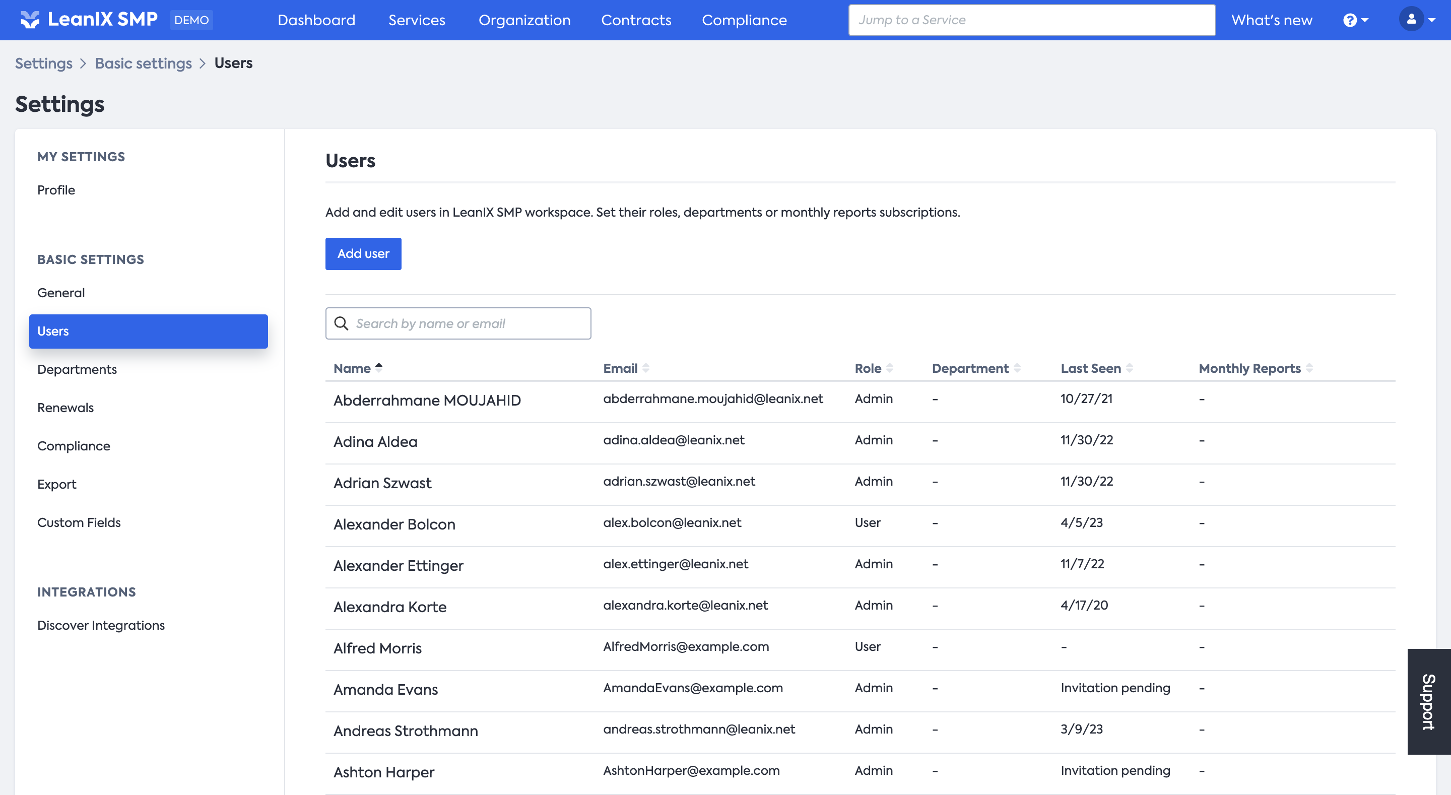Open the Organization navigation item

pos(524,20)
